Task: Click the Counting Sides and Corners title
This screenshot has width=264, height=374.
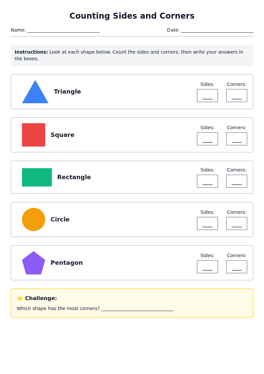Action: pyautogui.click(x=132, y=16)
